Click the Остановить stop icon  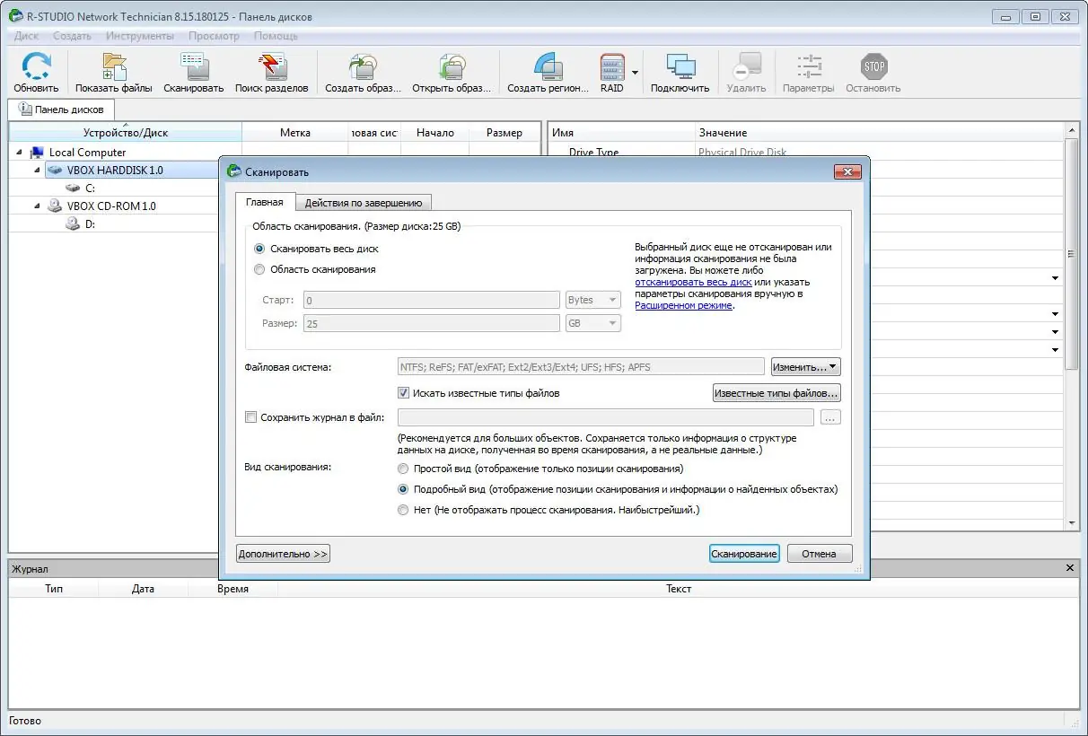pos(872,67)
